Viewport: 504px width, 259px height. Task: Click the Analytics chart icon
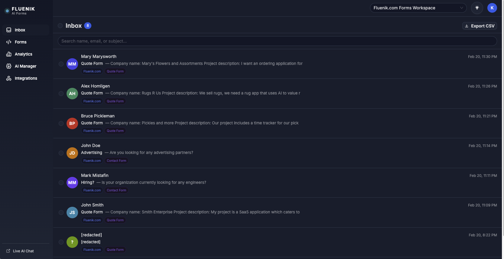(9, 54)
